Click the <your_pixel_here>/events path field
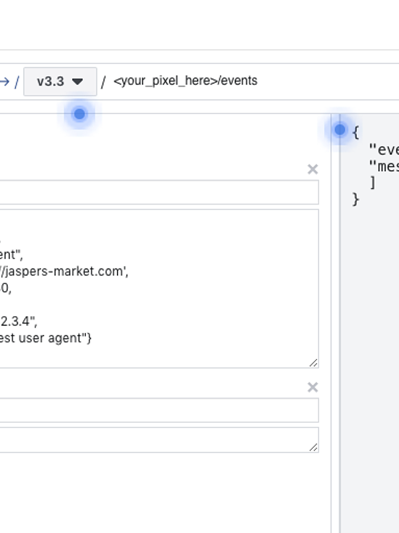 [185, 81]
